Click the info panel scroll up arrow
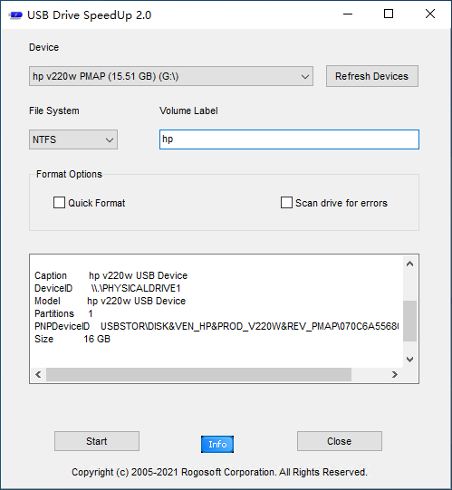 409,264
